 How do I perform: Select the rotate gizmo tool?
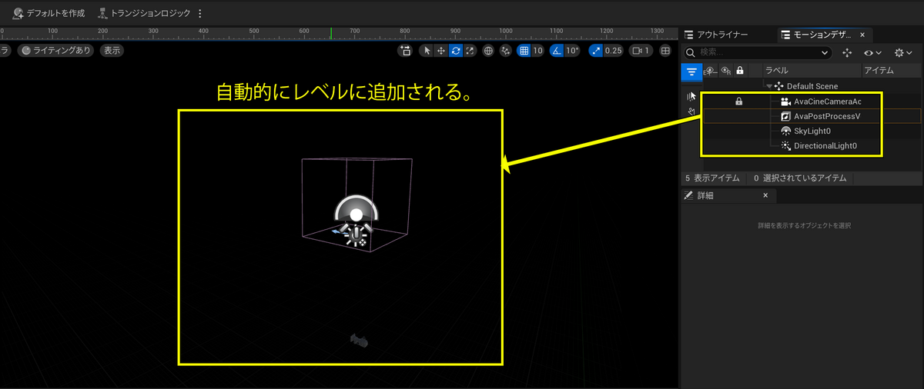point(455,51)
